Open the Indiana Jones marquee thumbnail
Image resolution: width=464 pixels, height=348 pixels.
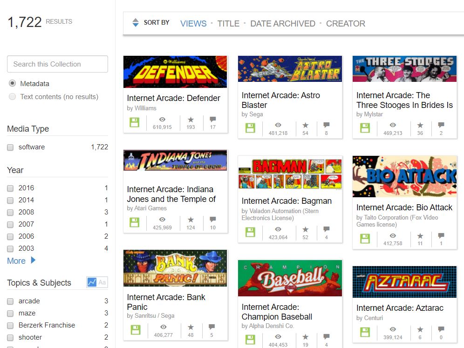(x=175, y=161)
